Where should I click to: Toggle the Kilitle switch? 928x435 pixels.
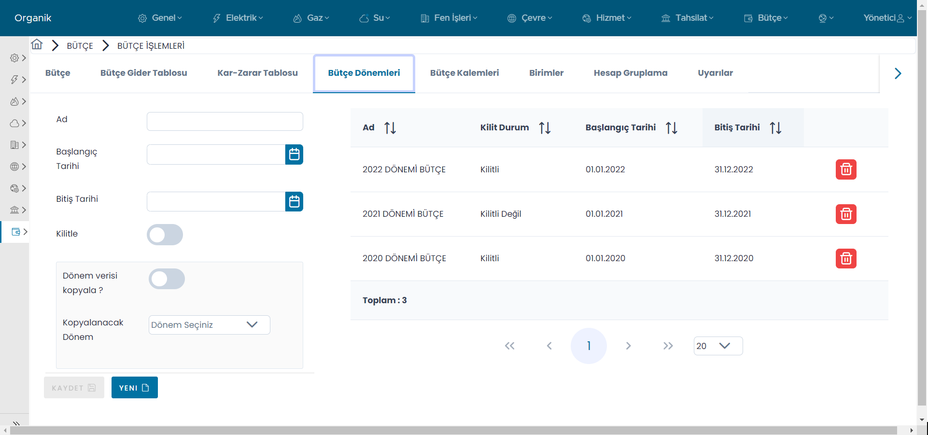pyautogui.click(x=165, y=235)
